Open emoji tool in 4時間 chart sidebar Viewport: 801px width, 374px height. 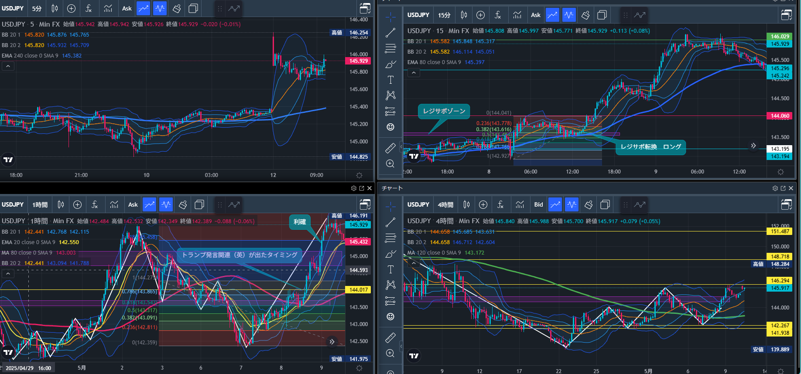(390, 316)
